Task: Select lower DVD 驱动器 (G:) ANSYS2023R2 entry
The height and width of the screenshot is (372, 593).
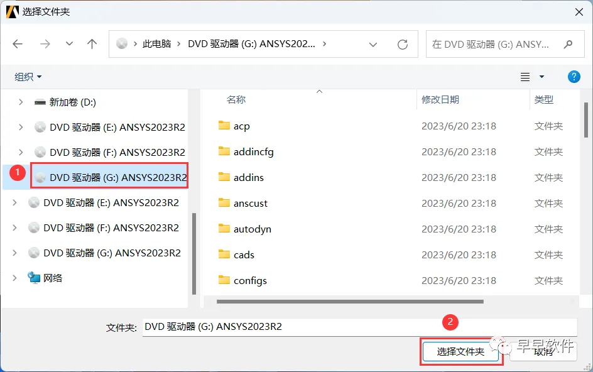Action: pos(112,253)
